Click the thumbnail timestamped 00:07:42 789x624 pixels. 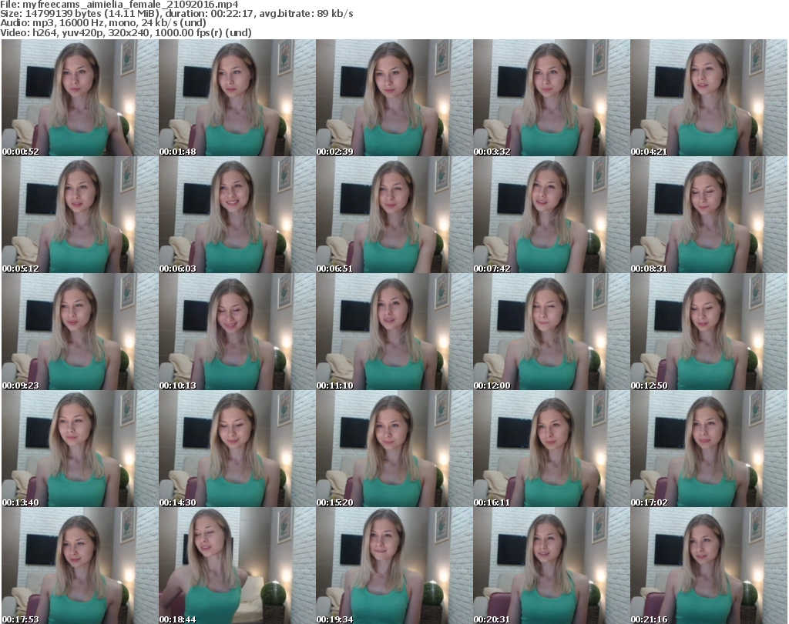[552, 215]
